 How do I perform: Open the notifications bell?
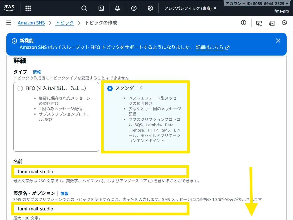point(117,8)
